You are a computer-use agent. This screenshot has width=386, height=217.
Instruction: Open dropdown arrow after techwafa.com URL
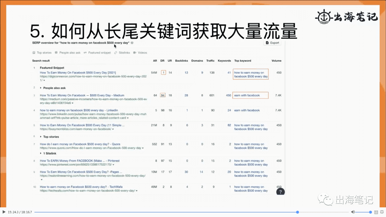137,191
